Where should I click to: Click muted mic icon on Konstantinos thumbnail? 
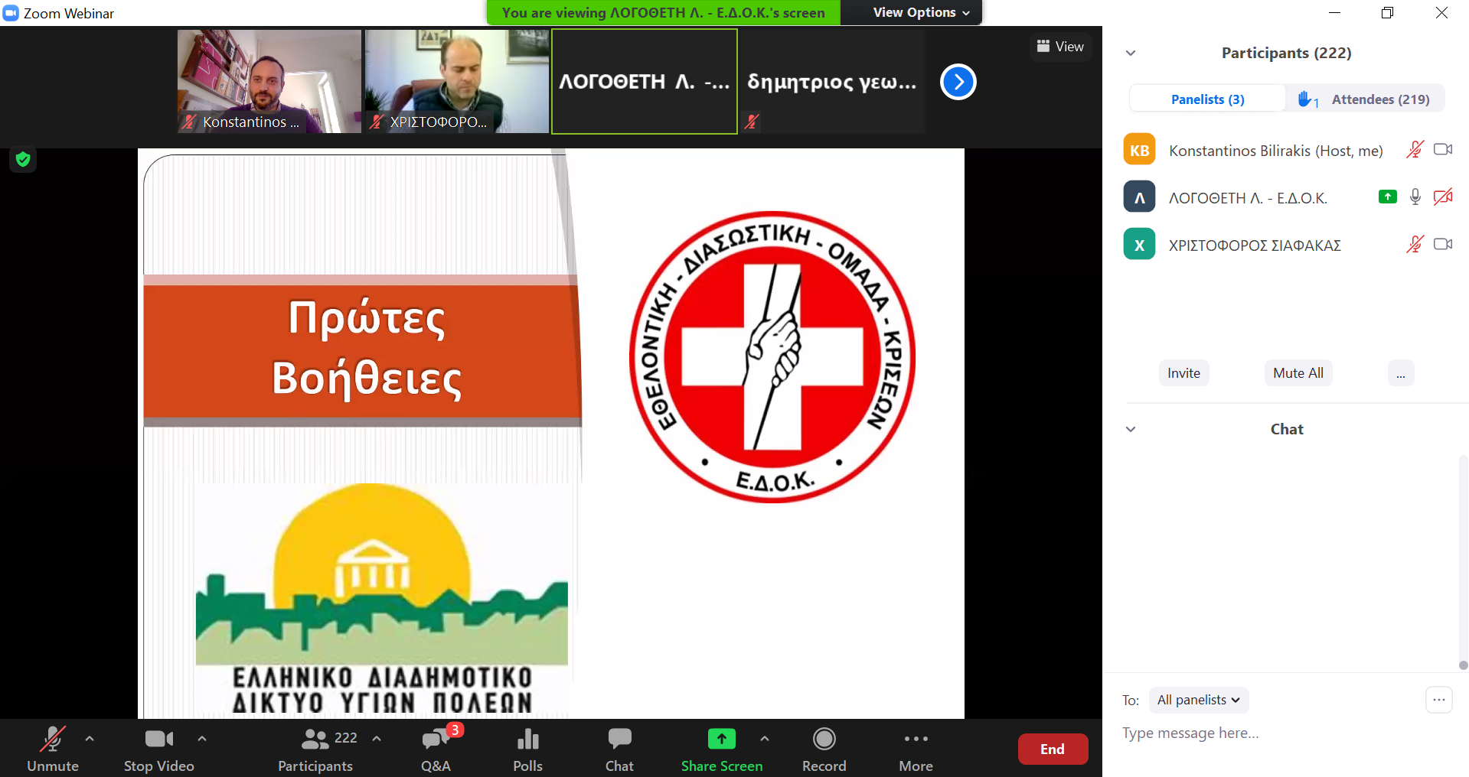[189, 122]
